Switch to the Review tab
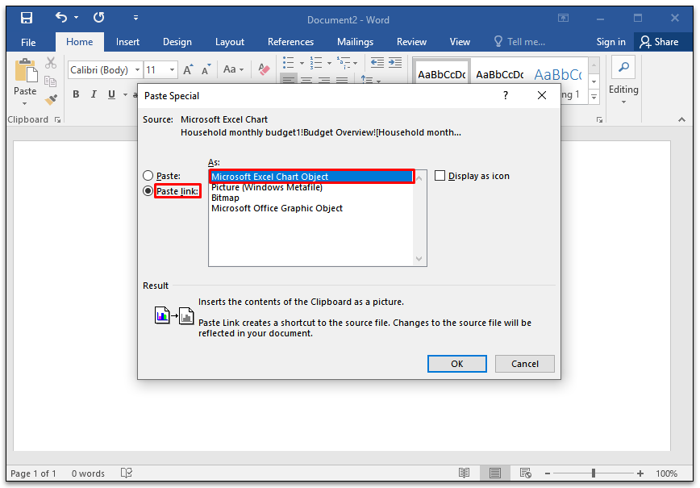Screen dimensions: 700x488 pyautogui.click(x=411, y=42)
